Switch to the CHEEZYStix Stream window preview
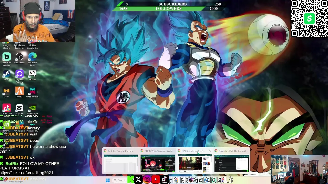 click(x=157, y=161)
